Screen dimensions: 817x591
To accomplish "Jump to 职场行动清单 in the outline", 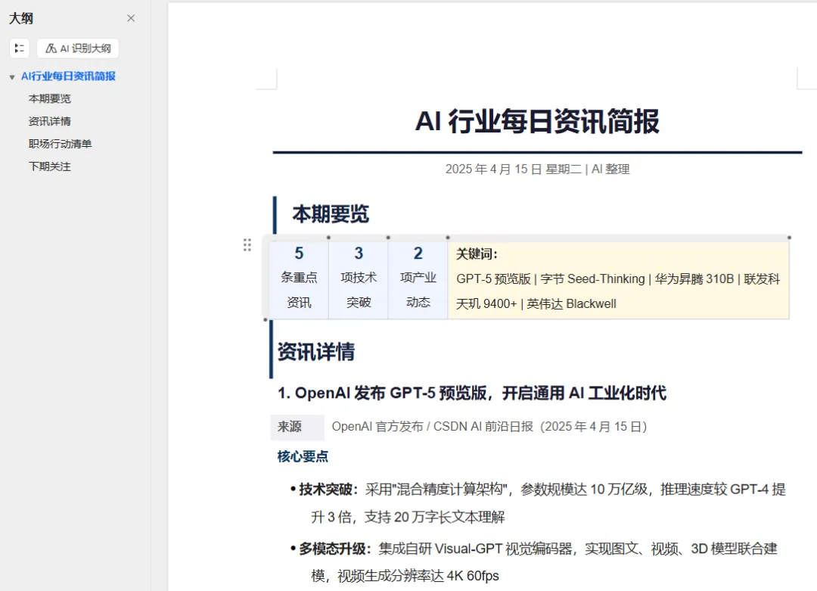I will pos(60,144).
